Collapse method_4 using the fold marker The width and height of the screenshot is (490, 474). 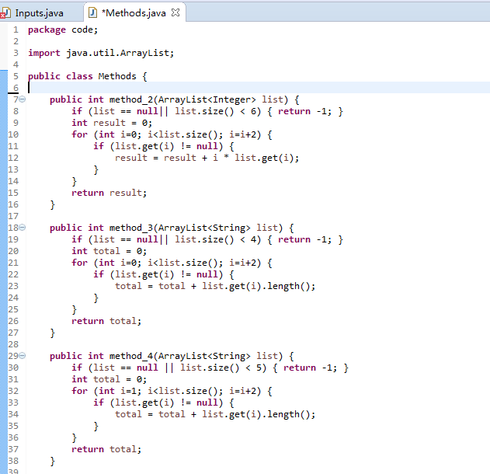pyautogui.click(x=23, y=356)
